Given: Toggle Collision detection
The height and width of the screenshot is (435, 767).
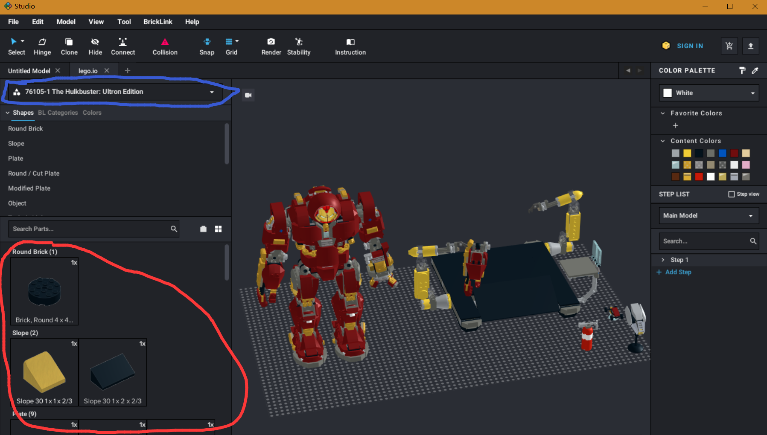Looking at the screenshot, I should tap(165, 46).
